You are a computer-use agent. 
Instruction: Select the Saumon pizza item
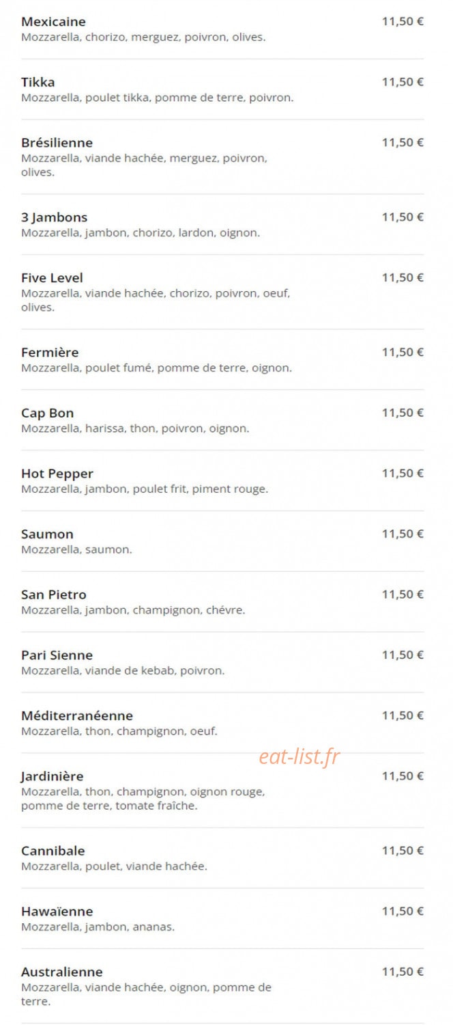(x=47, y=534)
